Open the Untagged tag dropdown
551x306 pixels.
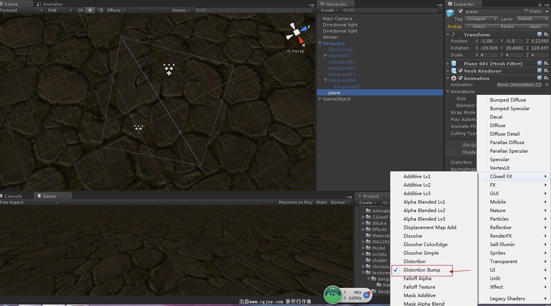click(x=482, y=19)
